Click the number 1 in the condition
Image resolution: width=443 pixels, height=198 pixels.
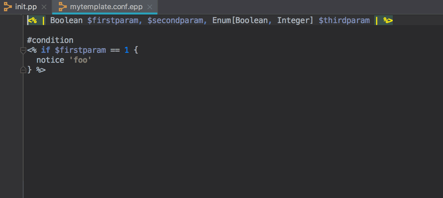point(127,50)
